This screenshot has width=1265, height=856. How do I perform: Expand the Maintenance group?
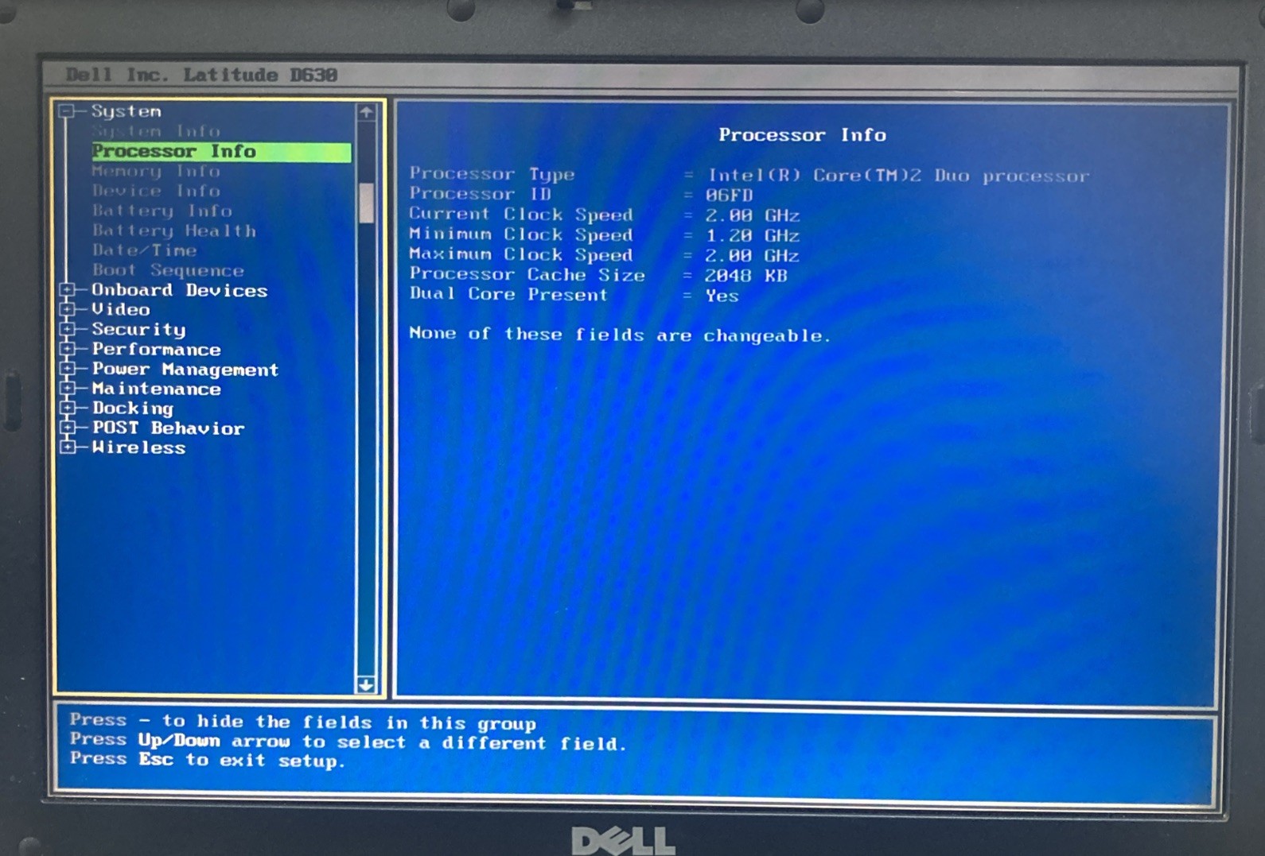coord(68,389)
